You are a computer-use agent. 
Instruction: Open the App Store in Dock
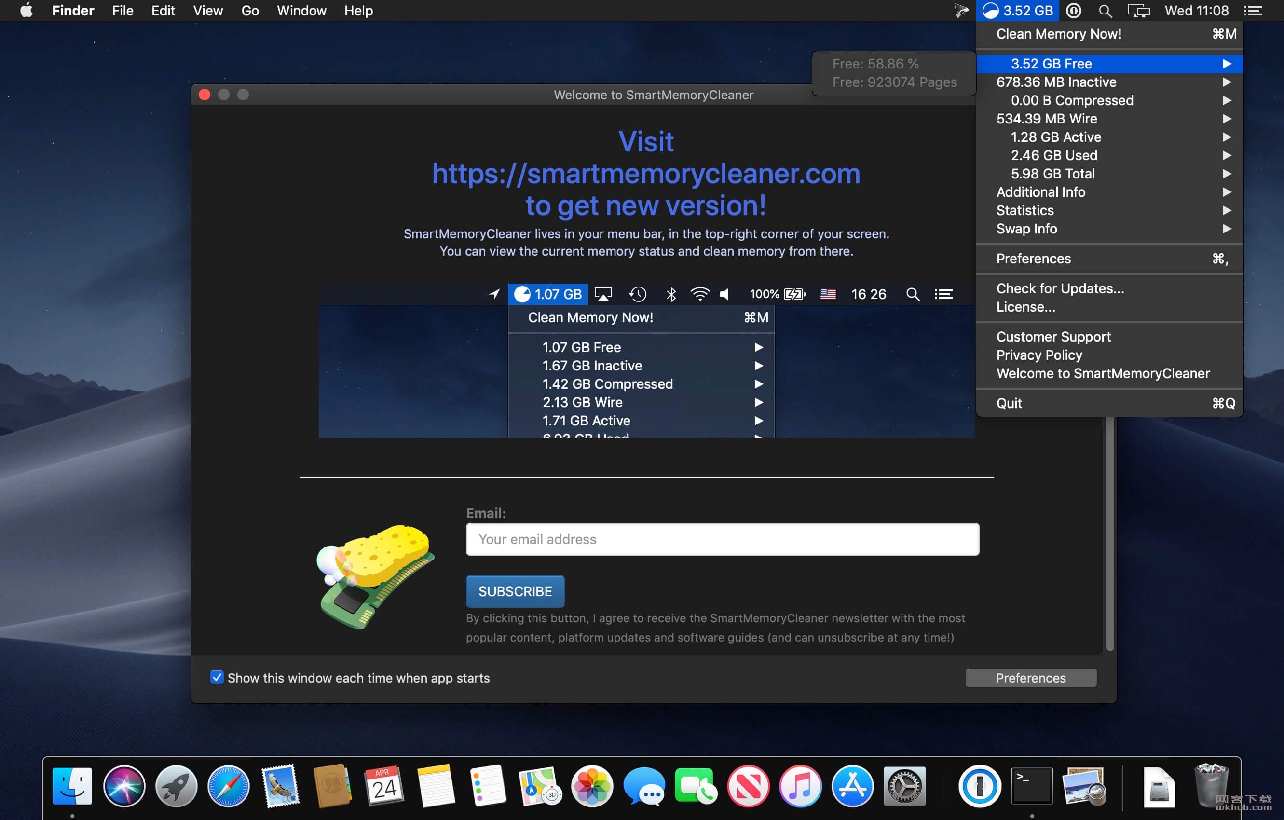click(852, 786)
